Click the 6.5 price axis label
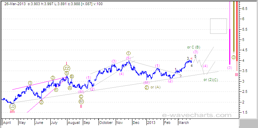Image resolution: width=258 pixels, height=128 pixels. coord(245,9)
